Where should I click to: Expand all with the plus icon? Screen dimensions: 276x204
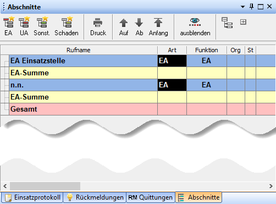(243, 22)
